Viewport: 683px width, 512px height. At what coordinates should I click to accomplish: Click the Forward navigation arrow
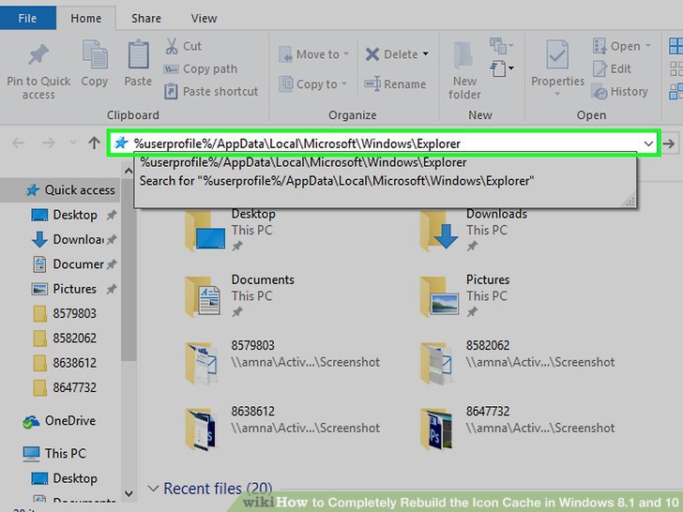pyautogui.click(x=49, y=143)
